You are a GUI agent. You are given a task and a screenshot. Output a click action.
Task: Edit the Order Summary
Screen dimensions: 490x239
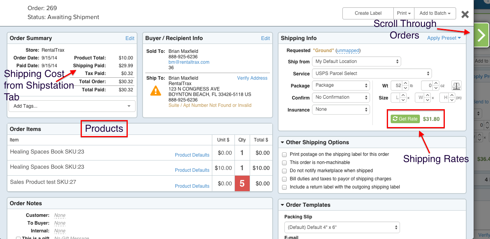tap(130, 38)
